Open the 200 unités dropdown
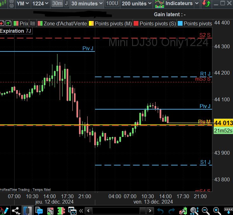This screenshot has width=233, height=215. coord(136,3)
